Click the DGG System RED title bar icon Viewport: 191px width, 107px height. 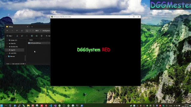tap(52, 17)
